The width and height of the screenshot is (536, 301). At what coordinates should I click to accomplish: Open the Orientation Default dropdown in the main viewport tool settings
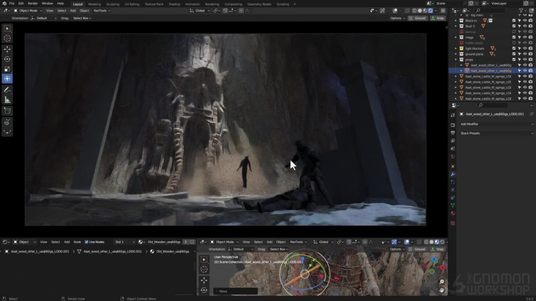44,18
